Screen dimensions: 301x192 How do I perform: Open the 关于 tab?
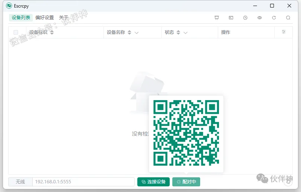tap(64, 18)
